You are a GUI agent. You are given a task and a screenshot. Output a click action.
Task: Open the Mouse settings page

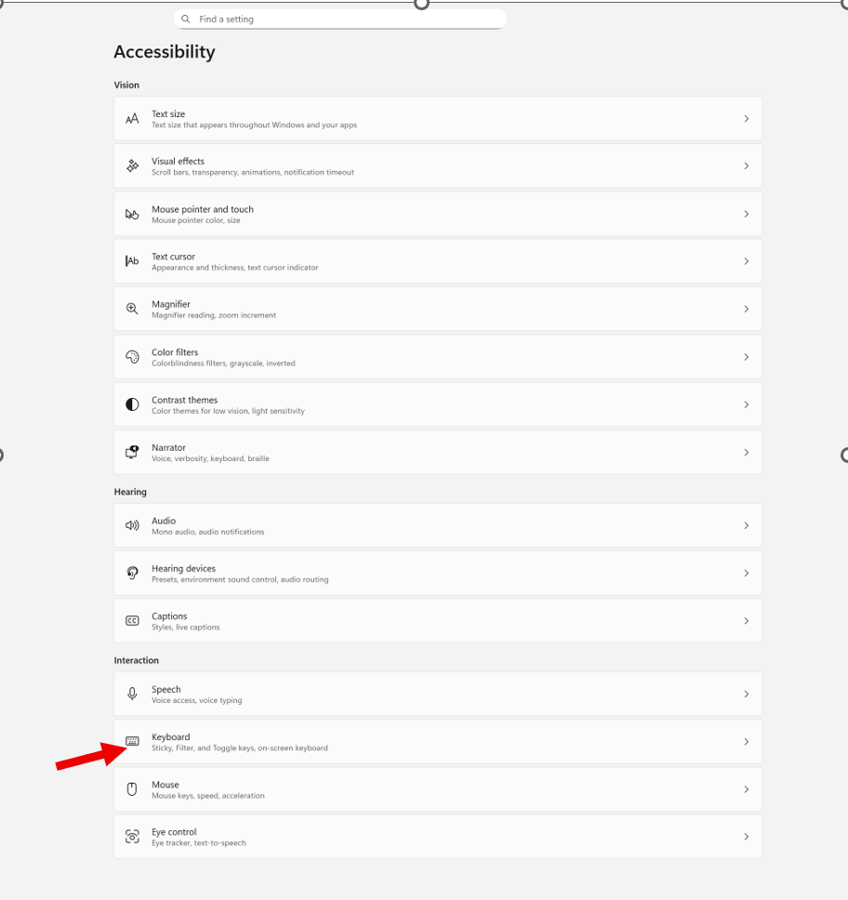pyautogui.click(x=437, y=788)
